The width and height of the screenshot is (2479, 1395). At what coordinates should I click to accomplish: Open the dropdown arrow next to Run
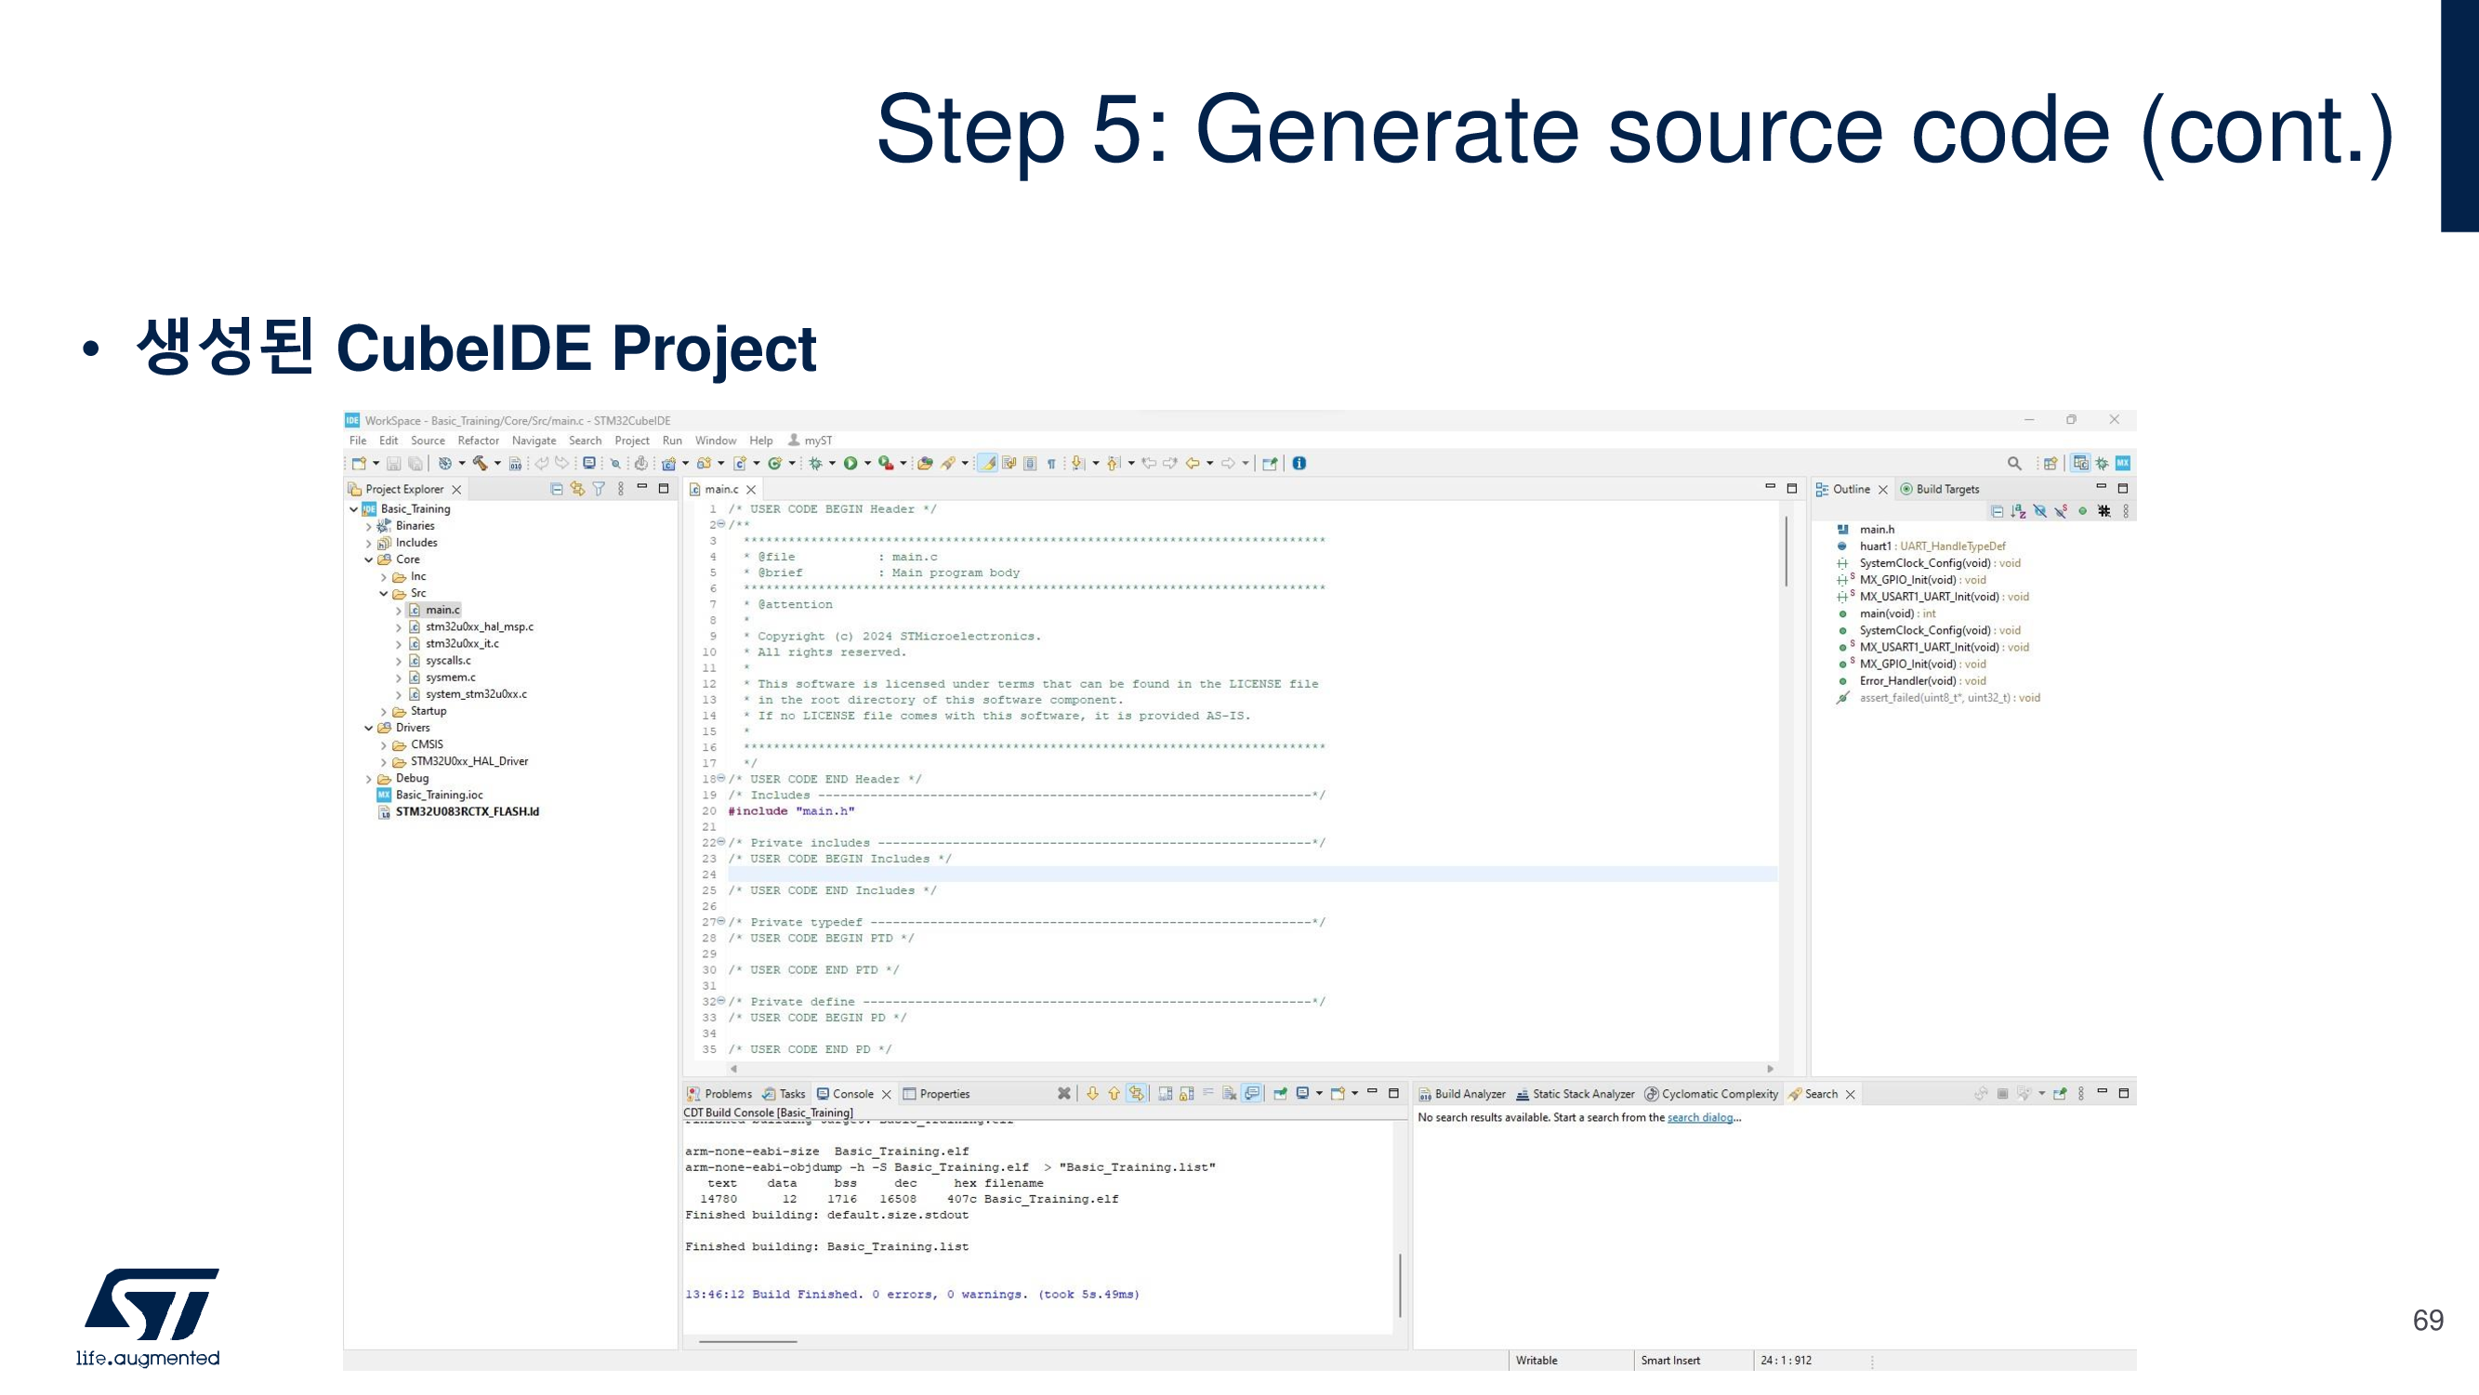point(867,463)
